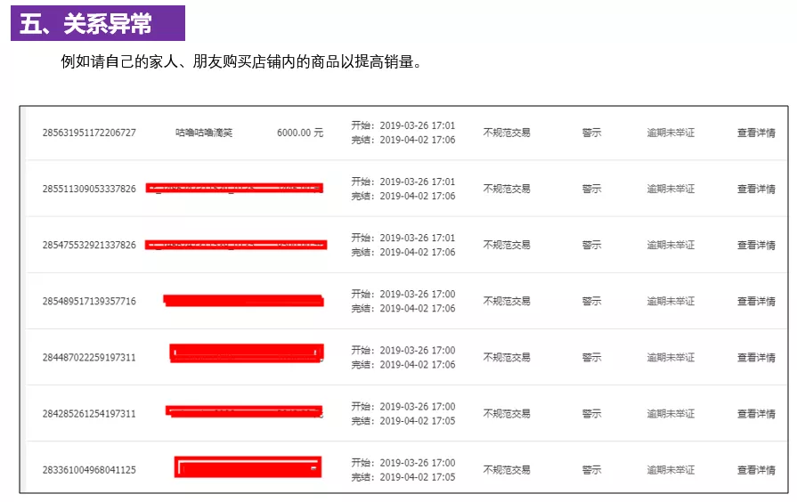Select order number 285489517139357716
The image size is (797, 502).
(x=89, y=302)
